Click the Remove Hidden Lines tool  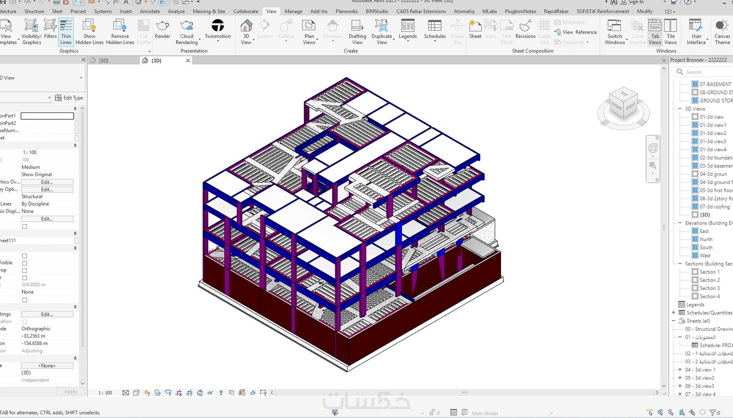(120, 32)
